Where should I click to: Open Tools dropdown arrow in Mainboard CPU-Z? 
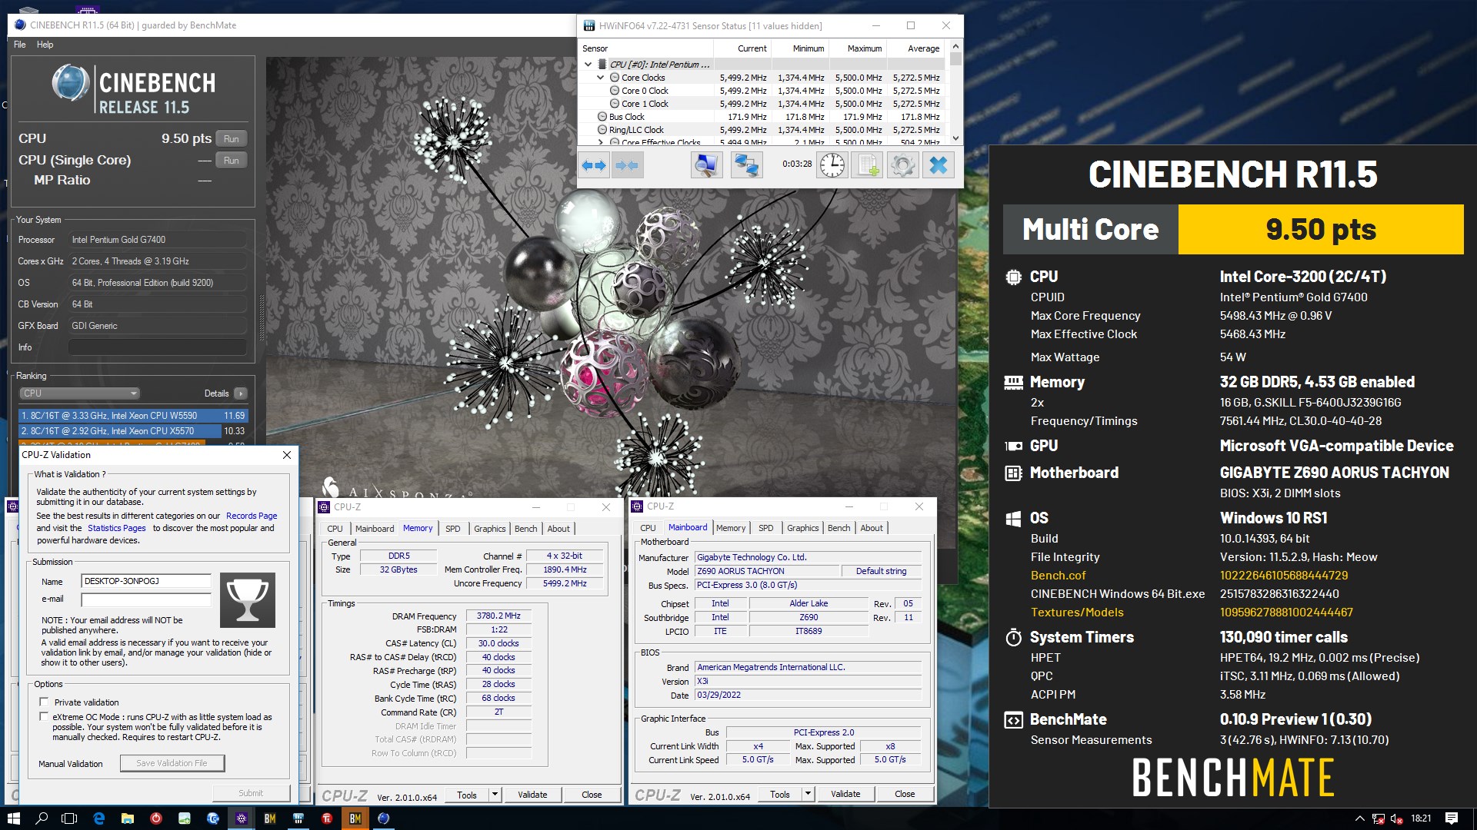[808, 794]
